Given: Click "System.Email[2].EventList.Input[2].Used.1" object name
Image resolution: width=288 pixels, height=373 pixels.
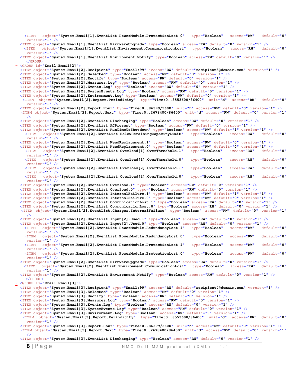Looking at the screenshot, I should pos(98,219).
